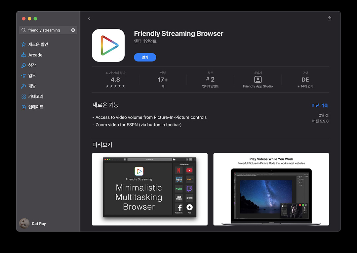Select the 미리보기 section heading
Viewport: 357px width, 253px height.
coord(102,145)
